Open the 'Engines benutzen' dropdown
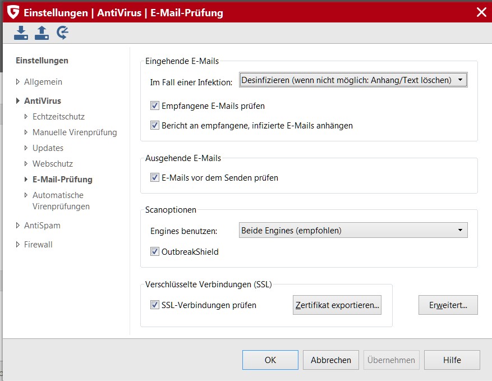This screenshot has height=381, width=492. 353,230
